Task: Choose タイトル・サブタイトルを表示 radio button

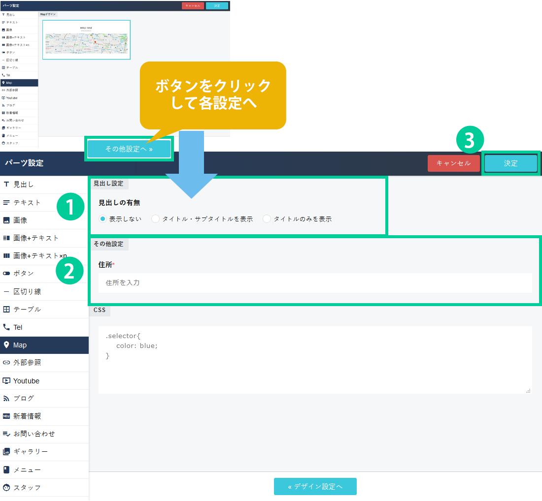Action: 156,219
